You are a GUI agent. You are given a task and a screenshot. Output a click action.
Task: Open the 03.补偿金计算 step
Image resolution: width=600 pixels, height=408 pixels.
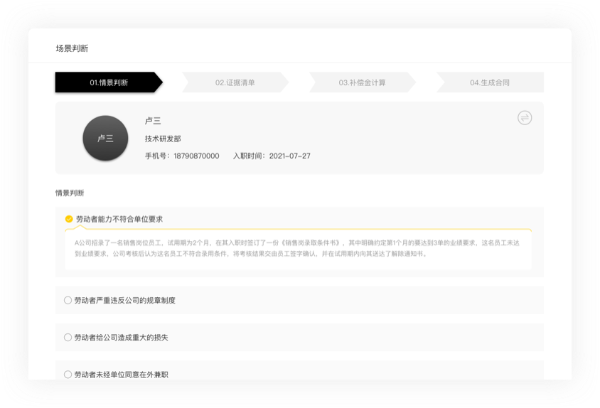(362, 82)
